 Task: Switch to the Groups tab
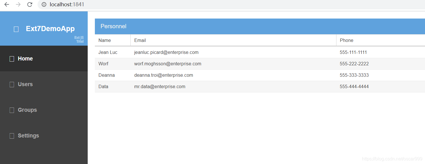(x=44, y=110)
